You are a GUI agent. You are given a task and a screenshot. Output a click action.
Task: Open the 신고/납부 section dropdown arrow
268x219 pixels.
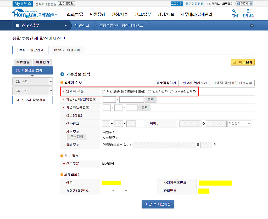click(66, 26)
